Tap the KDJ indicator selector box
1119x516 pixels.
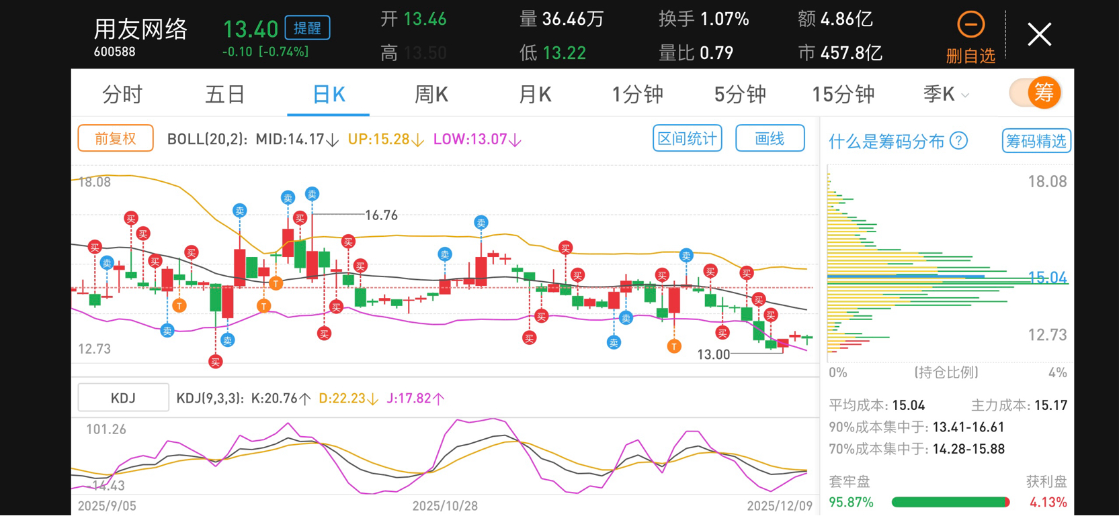123,398
